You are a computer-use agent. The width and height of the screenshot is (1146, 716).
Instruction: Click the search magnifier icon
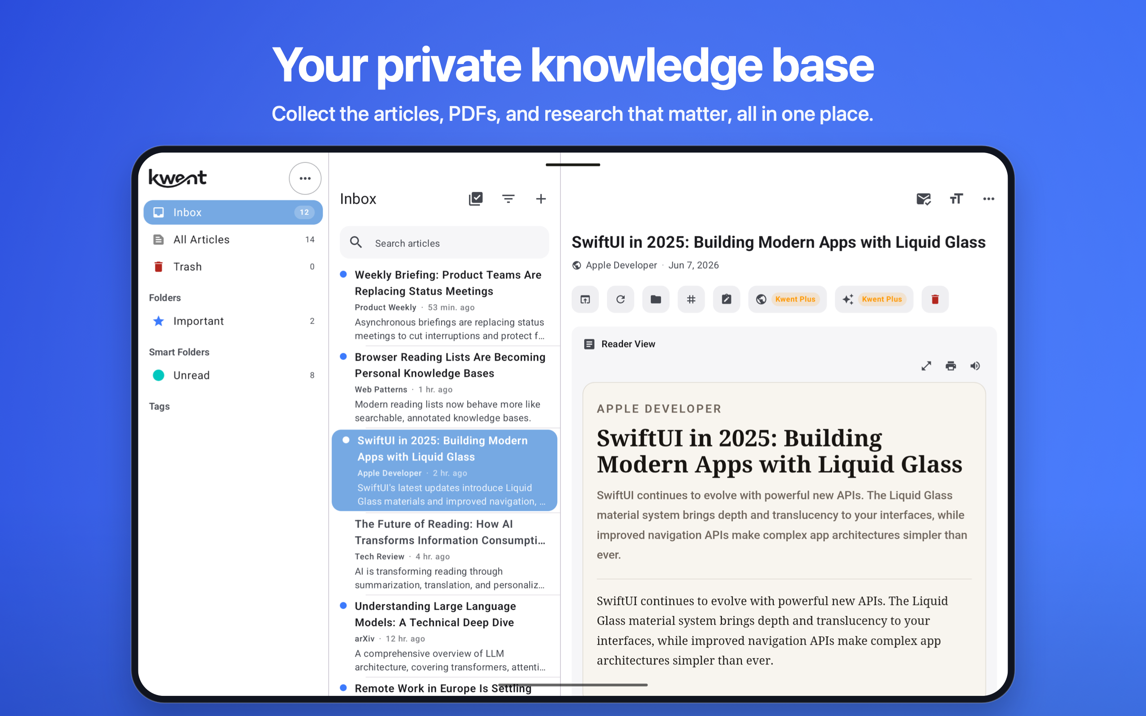click(356, 243)
